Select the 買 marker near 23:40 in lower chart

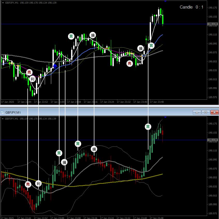(x=148, y=127)
